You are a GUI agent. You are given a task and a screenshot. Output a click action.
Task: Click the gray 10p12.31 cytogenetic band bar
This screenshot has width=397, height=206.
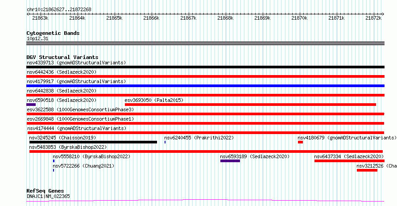pos(205,43)
